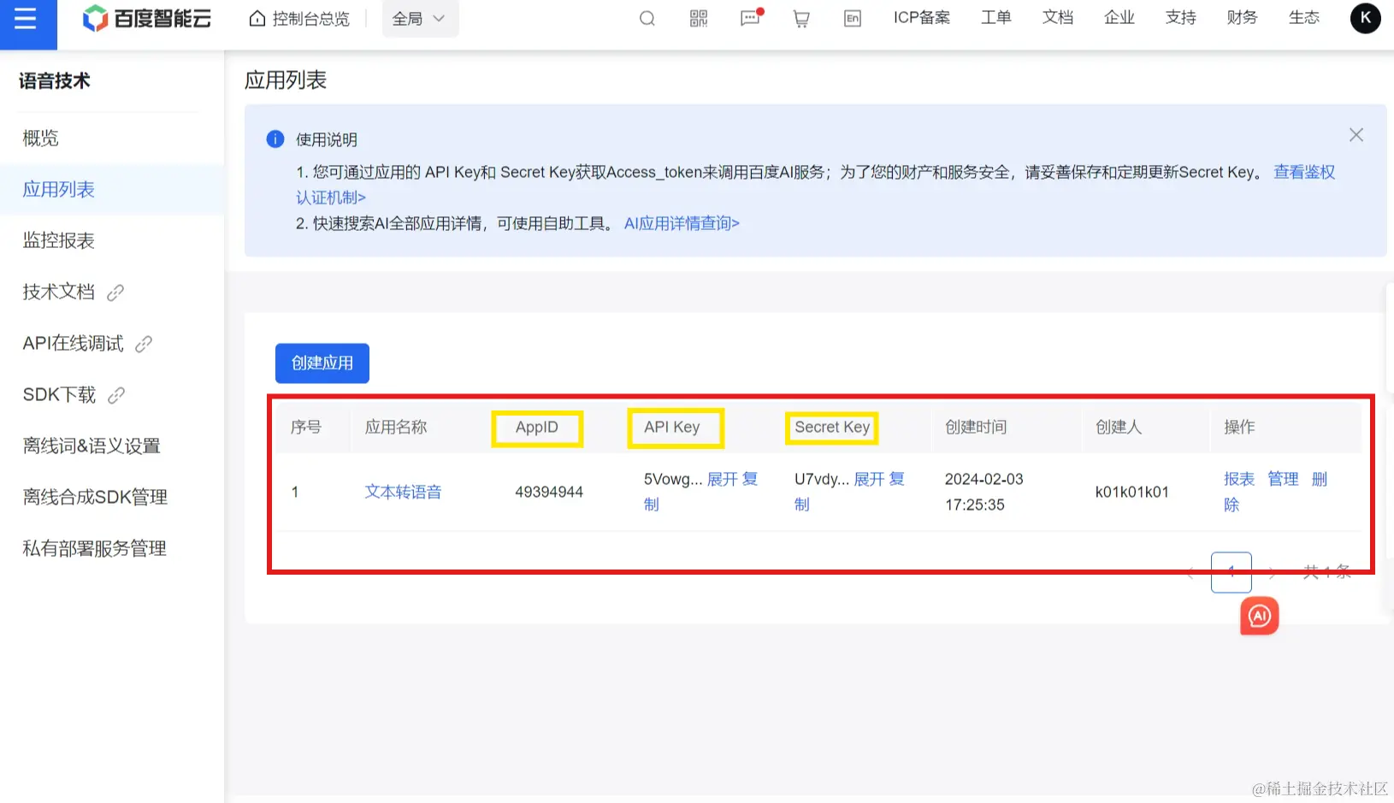The width and height of the screenshot is (1394, 803).
Task: Open ICP备案 in top navigation
Action: 922,18
